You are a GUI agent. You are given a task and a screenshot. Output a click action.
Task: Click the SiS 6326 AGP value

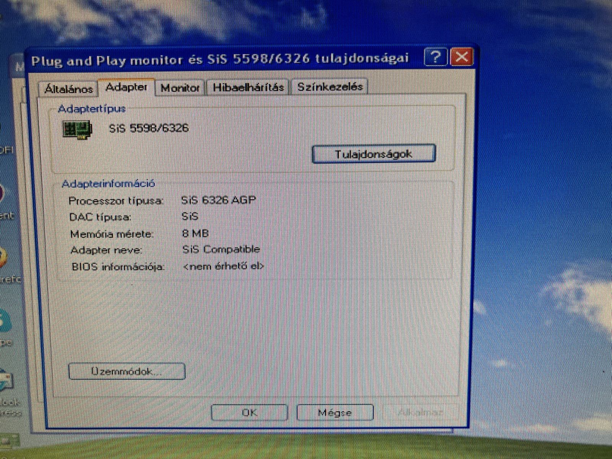pyautogui.click(x=218, y=200)
